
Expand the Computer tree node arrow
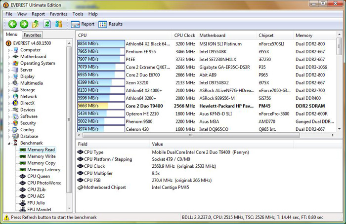[x=9, y=50]
